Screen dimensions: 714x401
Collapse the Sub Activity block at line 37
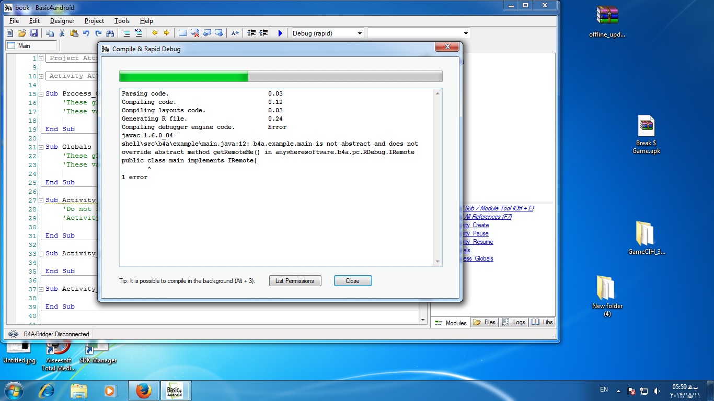pyautogui.click(x=41, y=289)
